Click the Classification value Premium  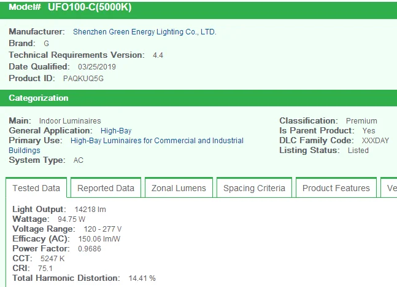(x=361, y=121)
